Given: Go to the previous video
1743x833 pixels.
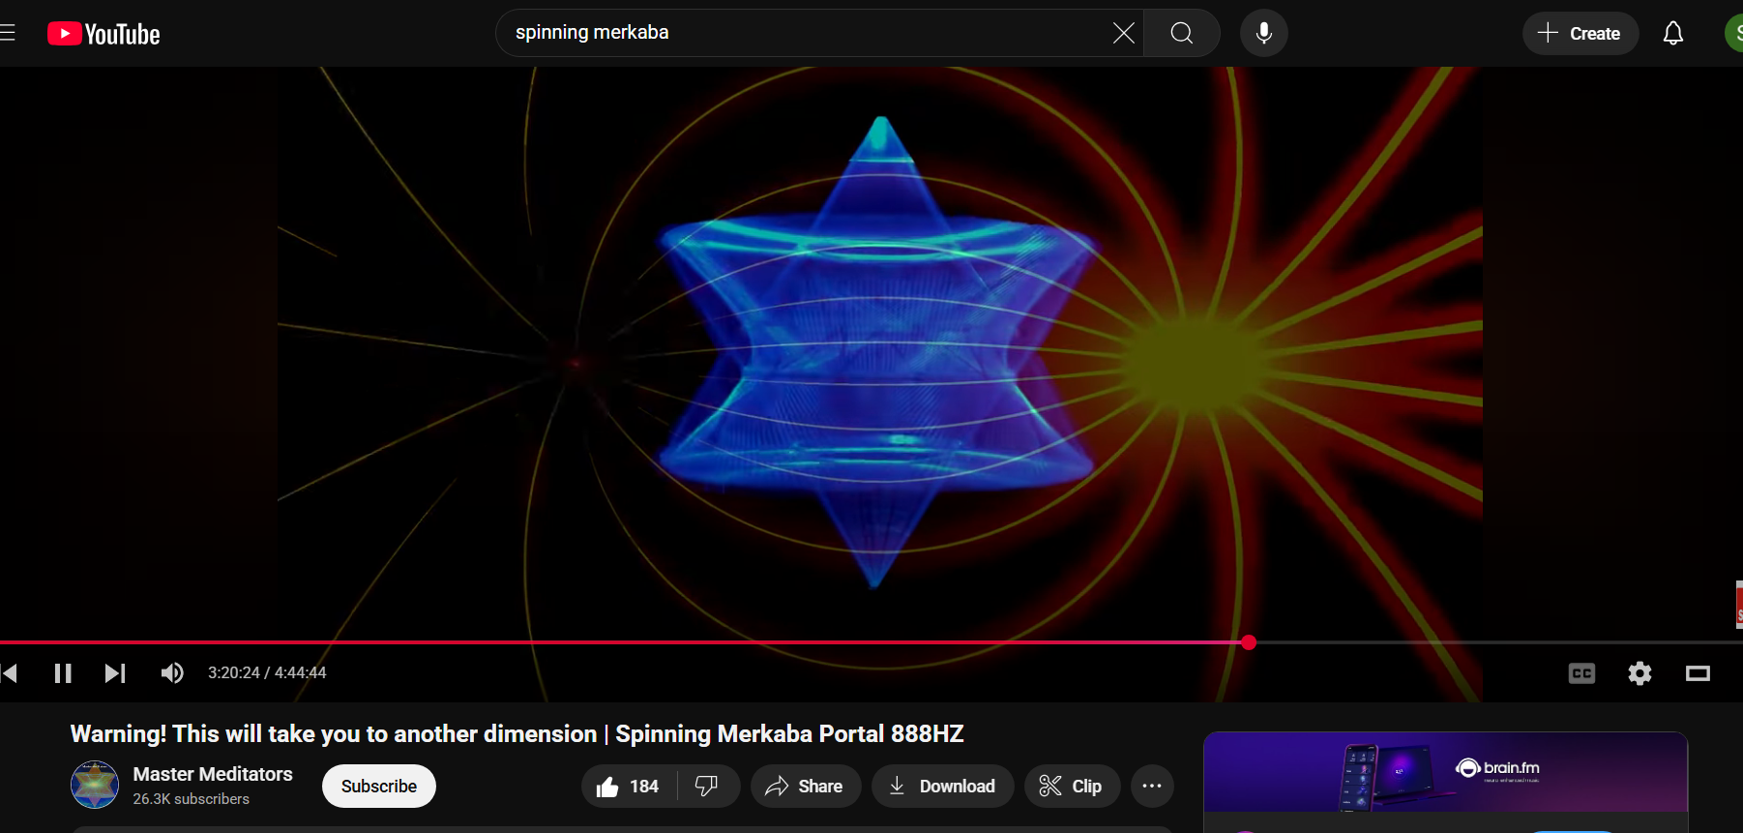Looking at the screenshot, I should click(x=10, y=673).
